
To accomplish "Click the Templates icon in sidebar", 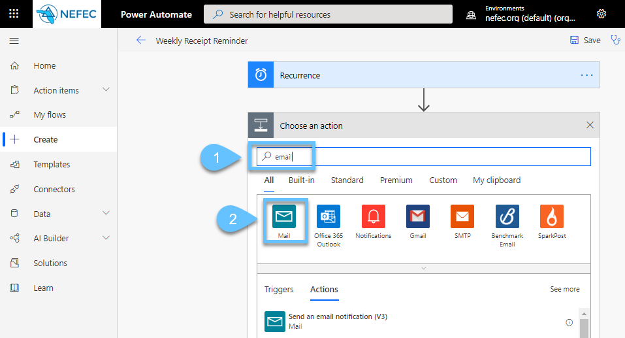I will point(14,164).
